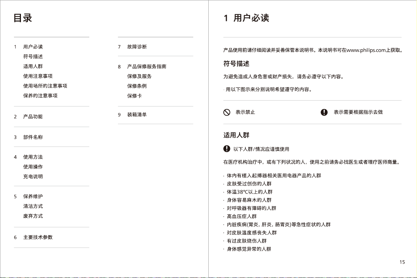Click the 目录 page title
This screenshot has width=417, height=278.
click(23, 18)
